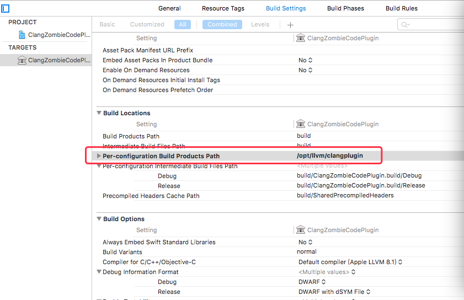Show Customized build settings
Viewport: 464px width, 300px height.
click(x=147, y=24)
